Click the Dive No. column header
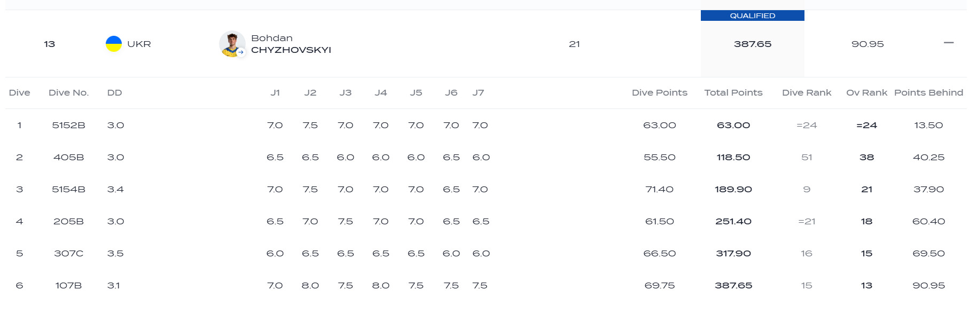 click(68, 92)
